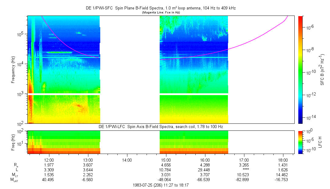Select the 15:00 time tick label
330x189 pixels.
pyautogui.click(x=166, y=160)
